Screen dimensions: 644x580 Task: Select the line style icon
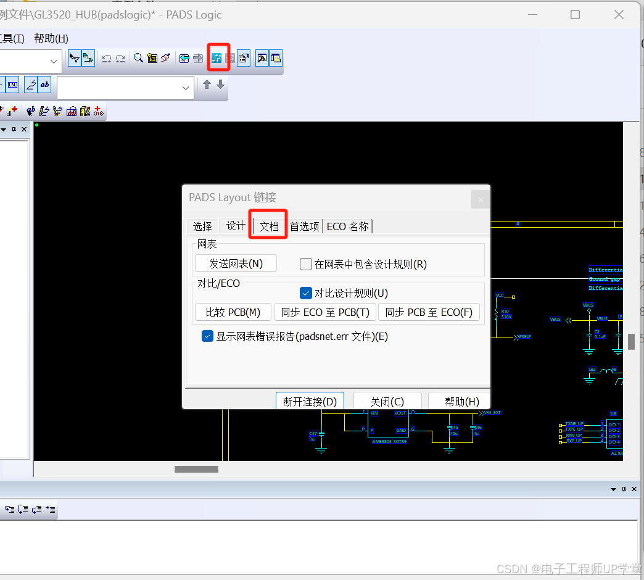point(31,85)
